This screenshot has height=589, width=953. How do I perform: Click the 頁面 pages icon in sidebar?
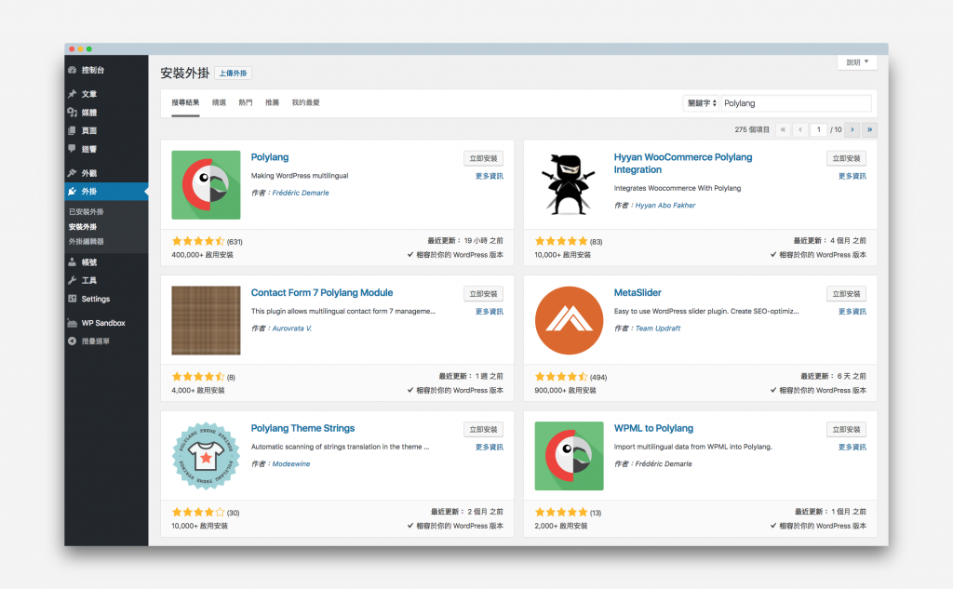pyautogui.click(x=73, y=130)
